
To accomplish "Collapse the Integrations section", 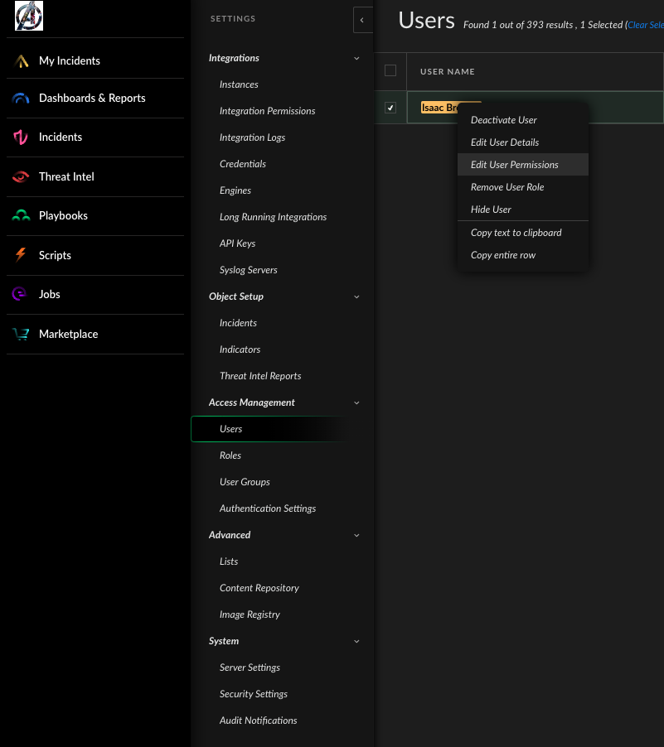I will [356, 58].
